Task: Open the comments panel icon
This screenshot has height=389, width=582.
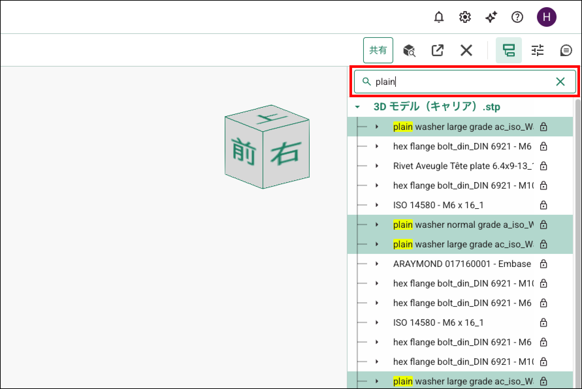Action: click(566, 51)
